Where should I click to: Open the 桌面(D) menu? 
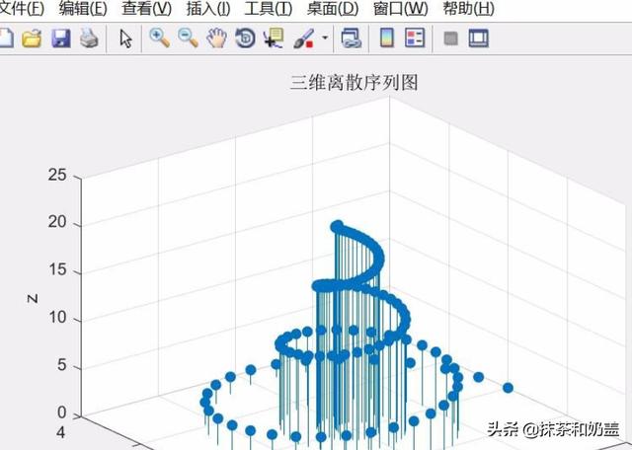[x=333, y=8]
